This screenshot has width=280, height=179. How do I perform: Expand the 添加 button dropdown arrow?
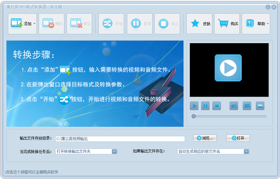point(35,24)
